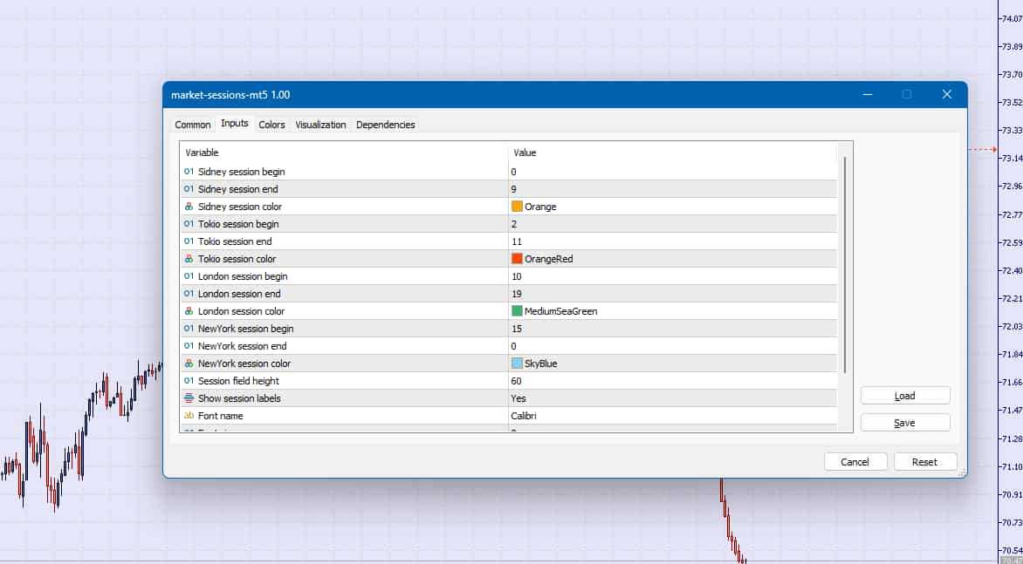Close the market-sessions-mt5 dialog
1023x564 pixels.
947,94
